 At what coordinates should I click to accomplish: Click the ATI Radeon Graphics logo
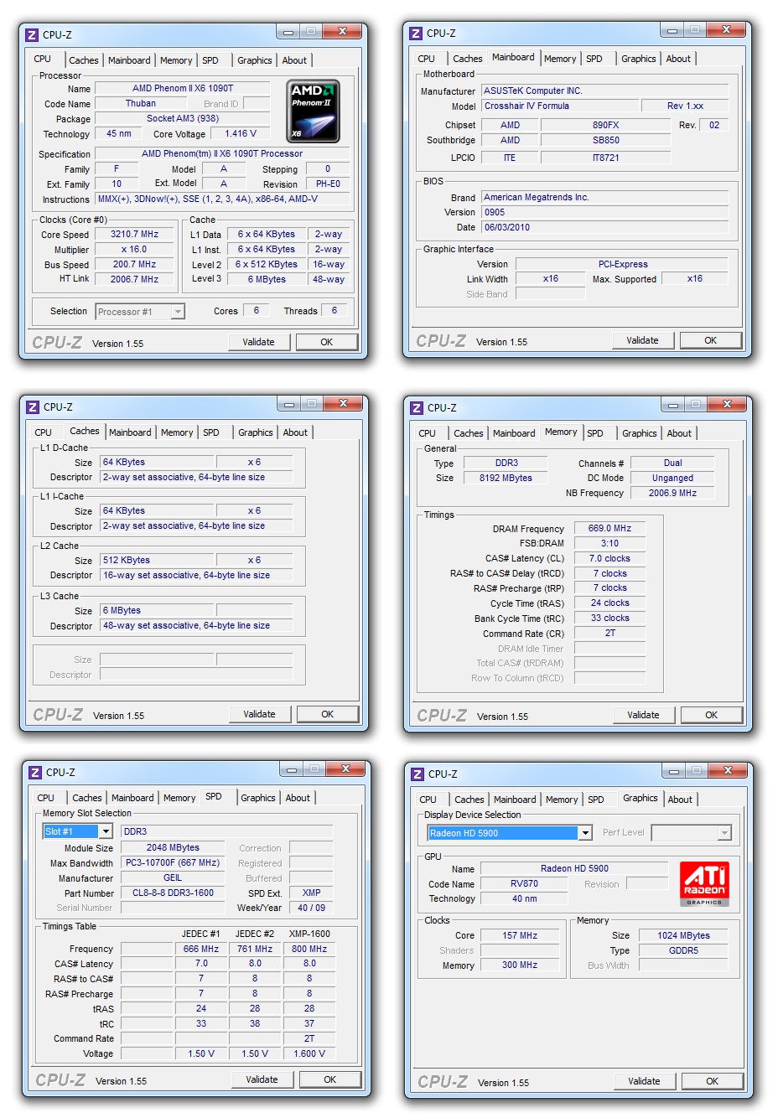[704, 884]
